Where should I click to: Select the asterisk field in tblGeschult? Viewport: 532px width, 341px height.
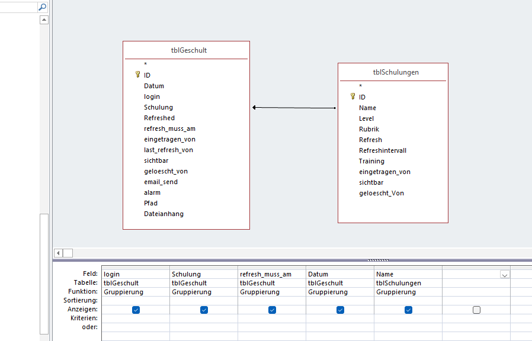pyautogui.click(x=145, y=65)
